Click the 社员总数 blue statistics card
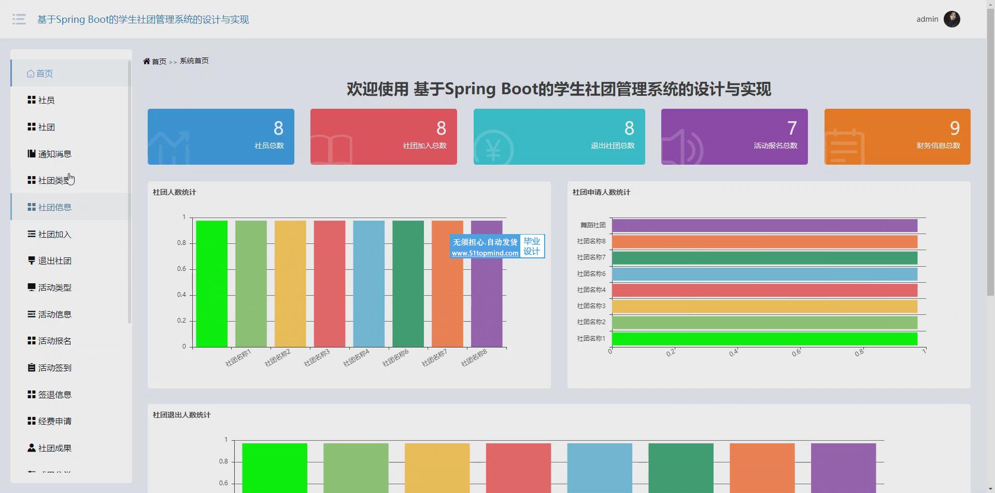Viewport: 995px width, 493px height. 221,137
